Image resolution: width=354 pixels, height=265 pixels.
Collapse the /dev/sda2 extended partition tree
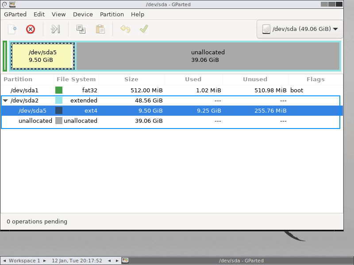tap(5, 101)
